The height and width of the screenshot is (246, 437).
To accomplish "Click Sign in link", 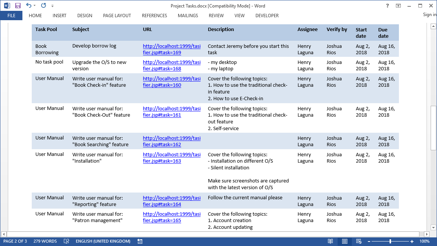I will (430, 15).
